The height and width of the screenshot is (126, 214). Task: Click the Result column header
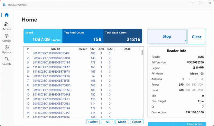83,49
